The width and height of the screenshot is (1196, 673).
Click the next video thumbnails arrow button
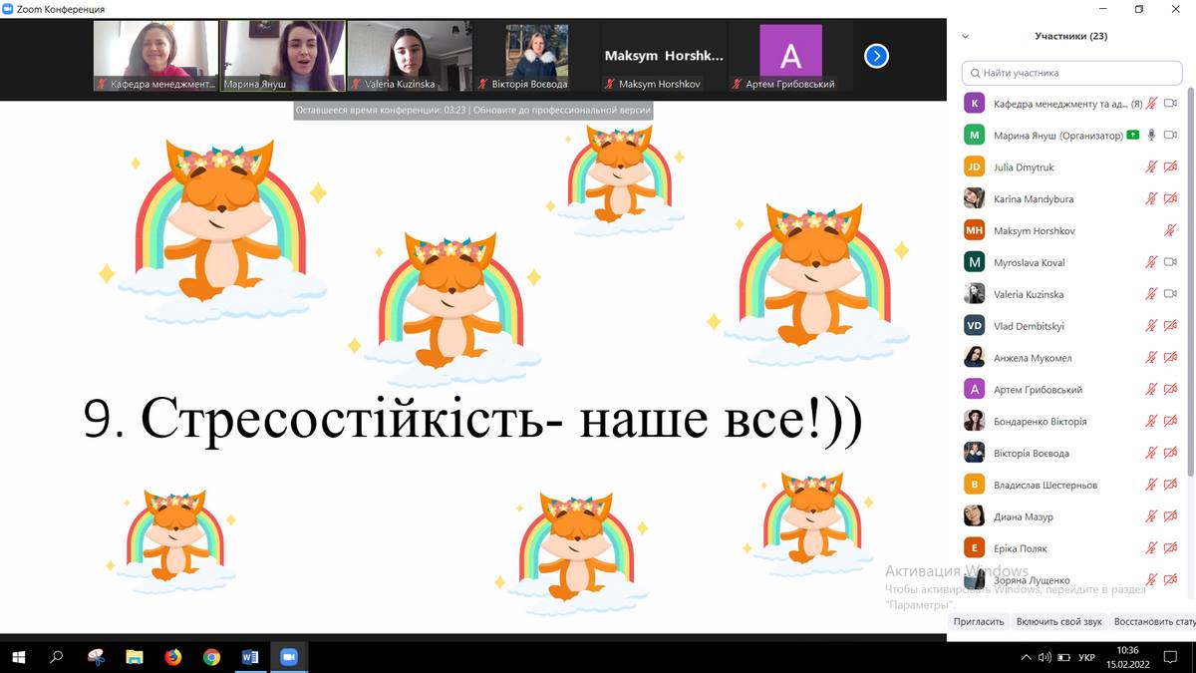coord(875,56)
